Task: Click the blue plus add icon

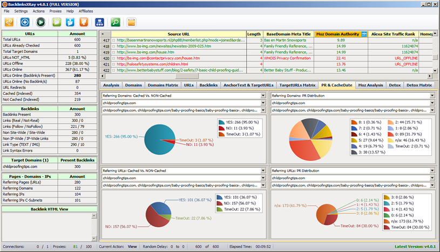Action: [x=25, y=22]
